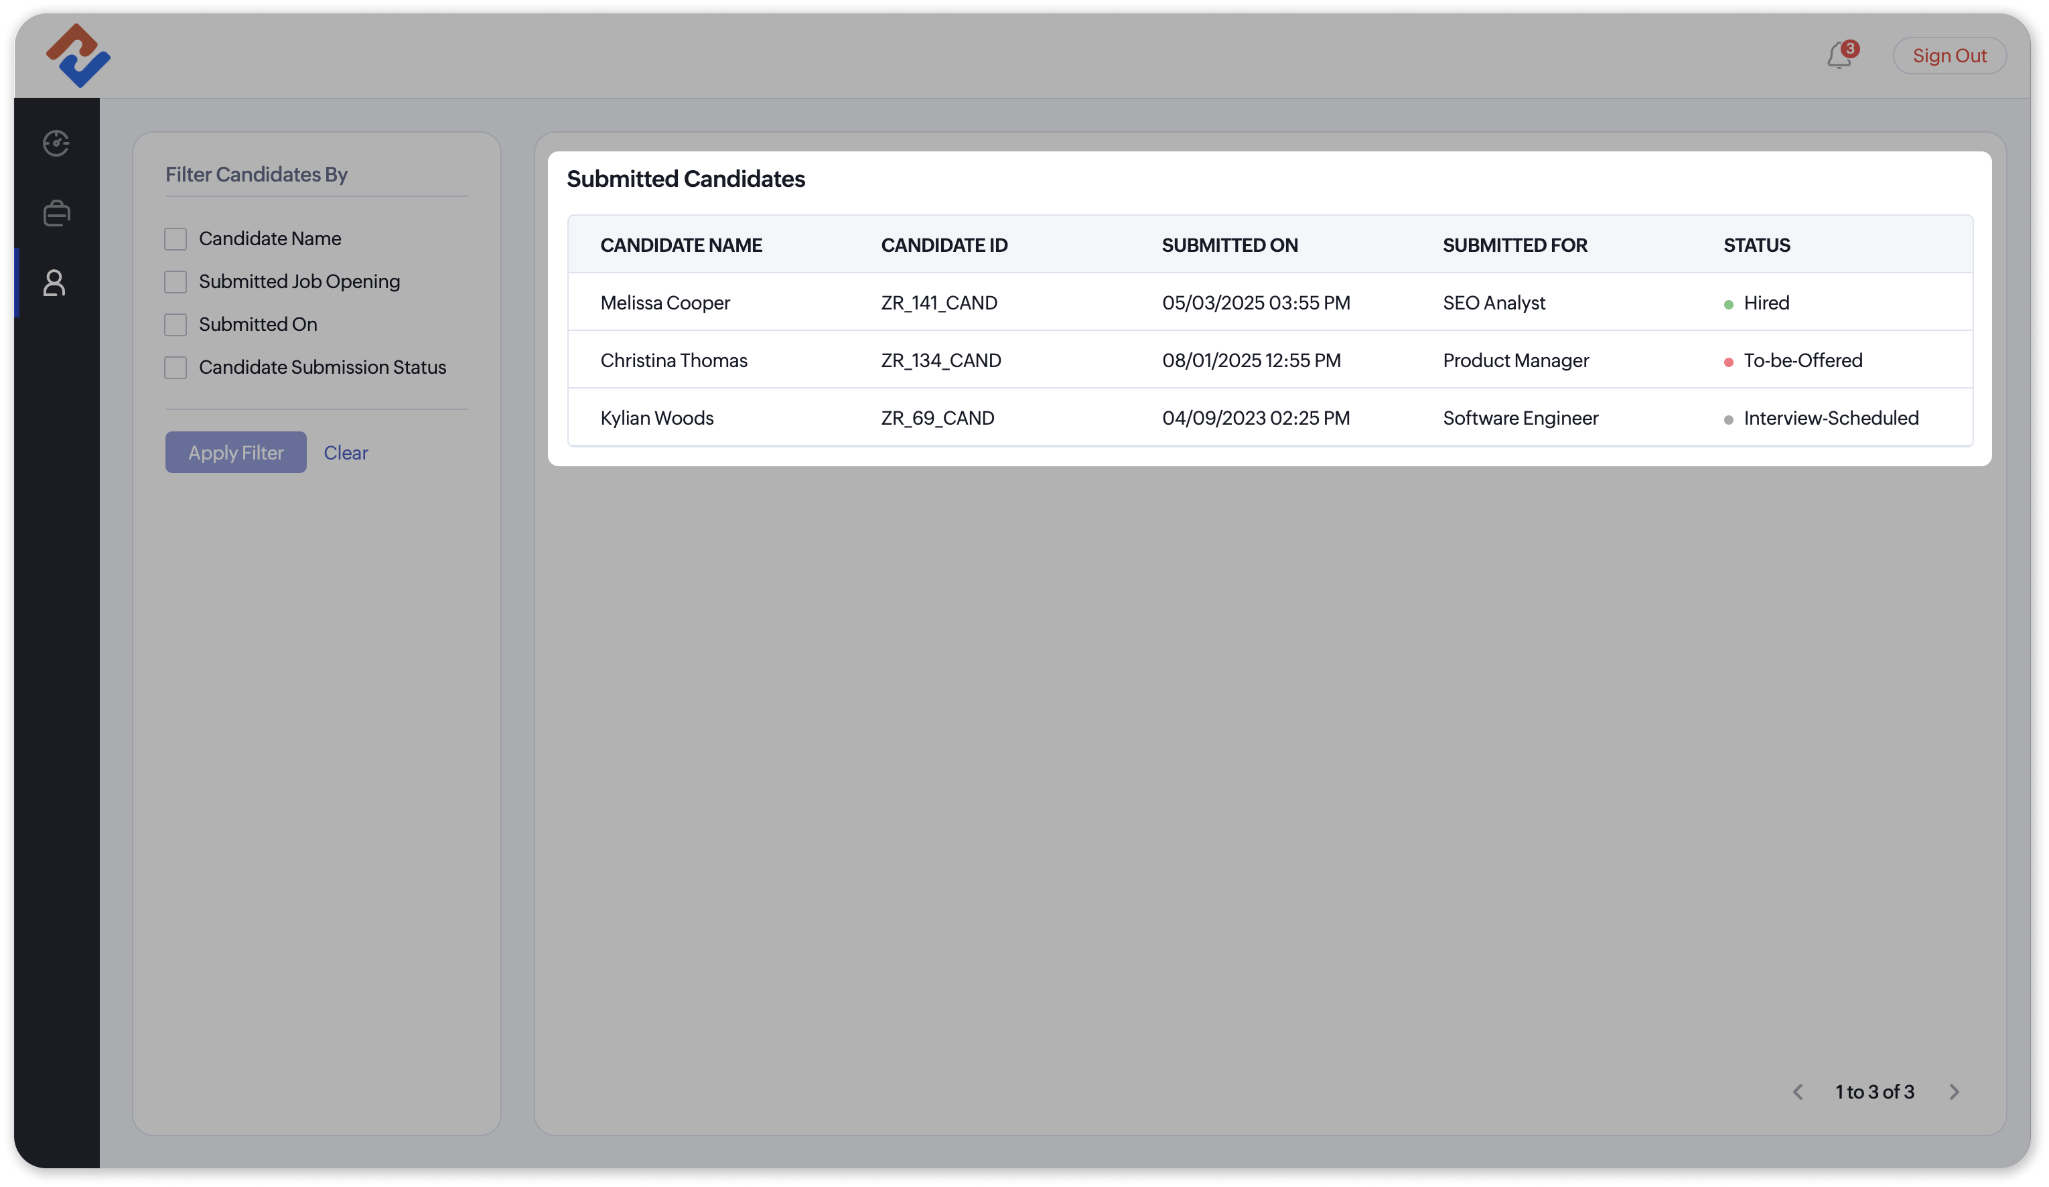Click the app logo in header
The height and width of the screenshot is (1187, 2049).
click(x=78, y=56)
